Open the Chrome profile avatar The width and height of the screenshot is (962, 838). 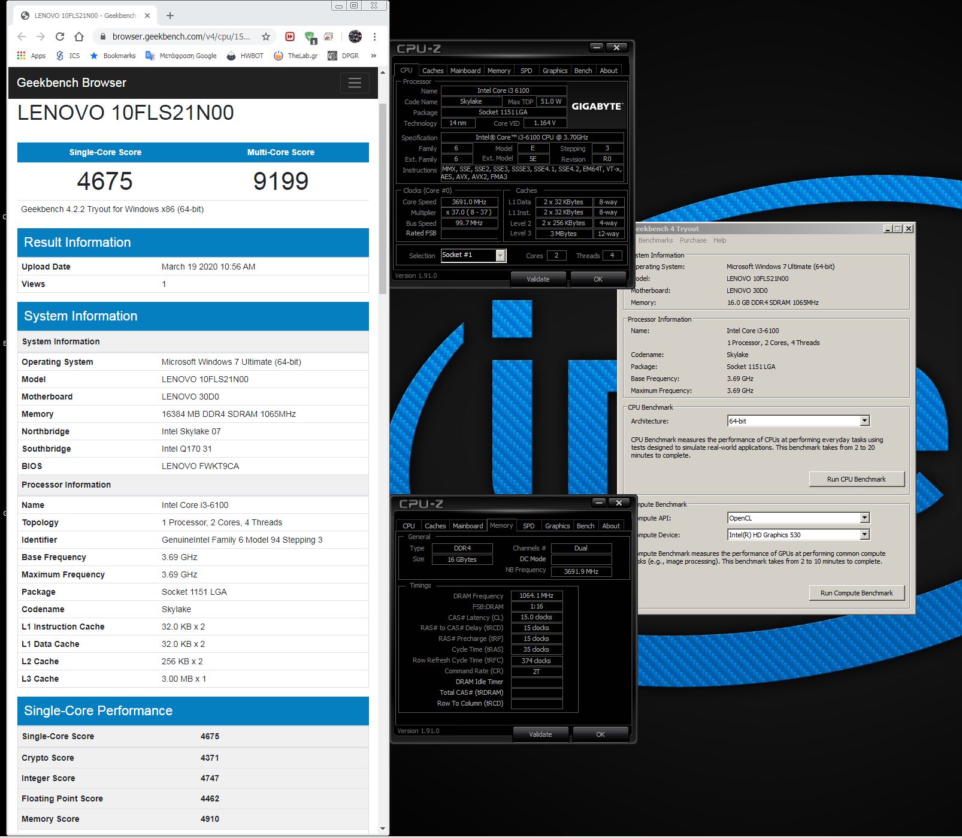click(355, 37)
